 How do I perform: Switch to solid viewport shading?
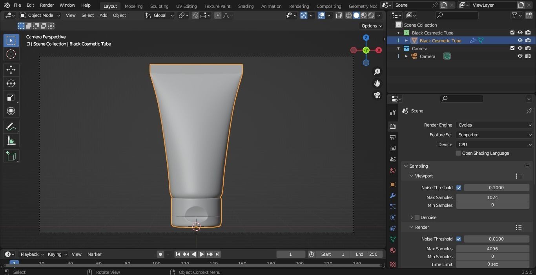point(356,15)
